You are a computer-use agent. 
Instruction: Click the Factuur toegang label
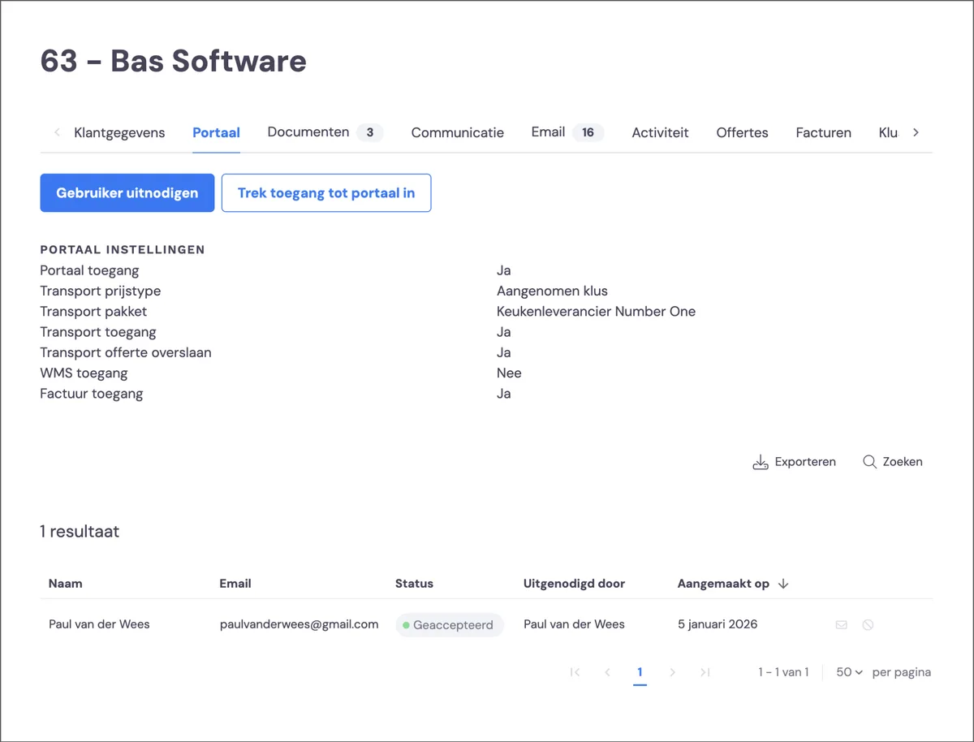click(91, 394)
